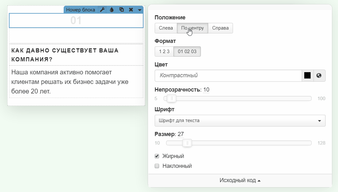
Task: Click the Непрозрачность slider handle
Action: tap(172, 99)
